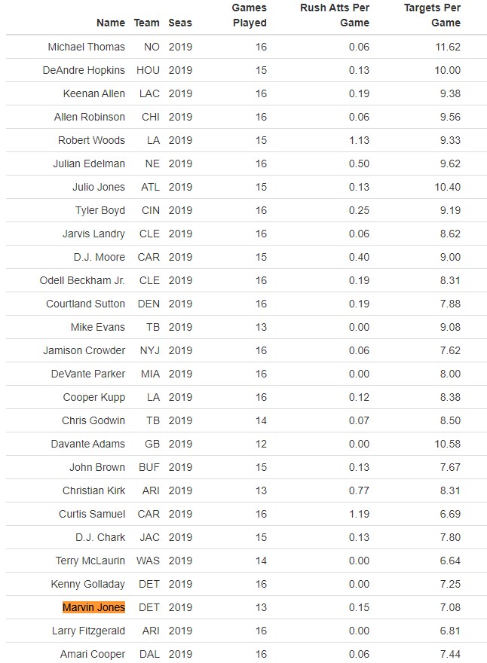This screenshot has height=663, width=487.
Task: Select Larry Fitzgerald row name
Action: coord(88,631)
